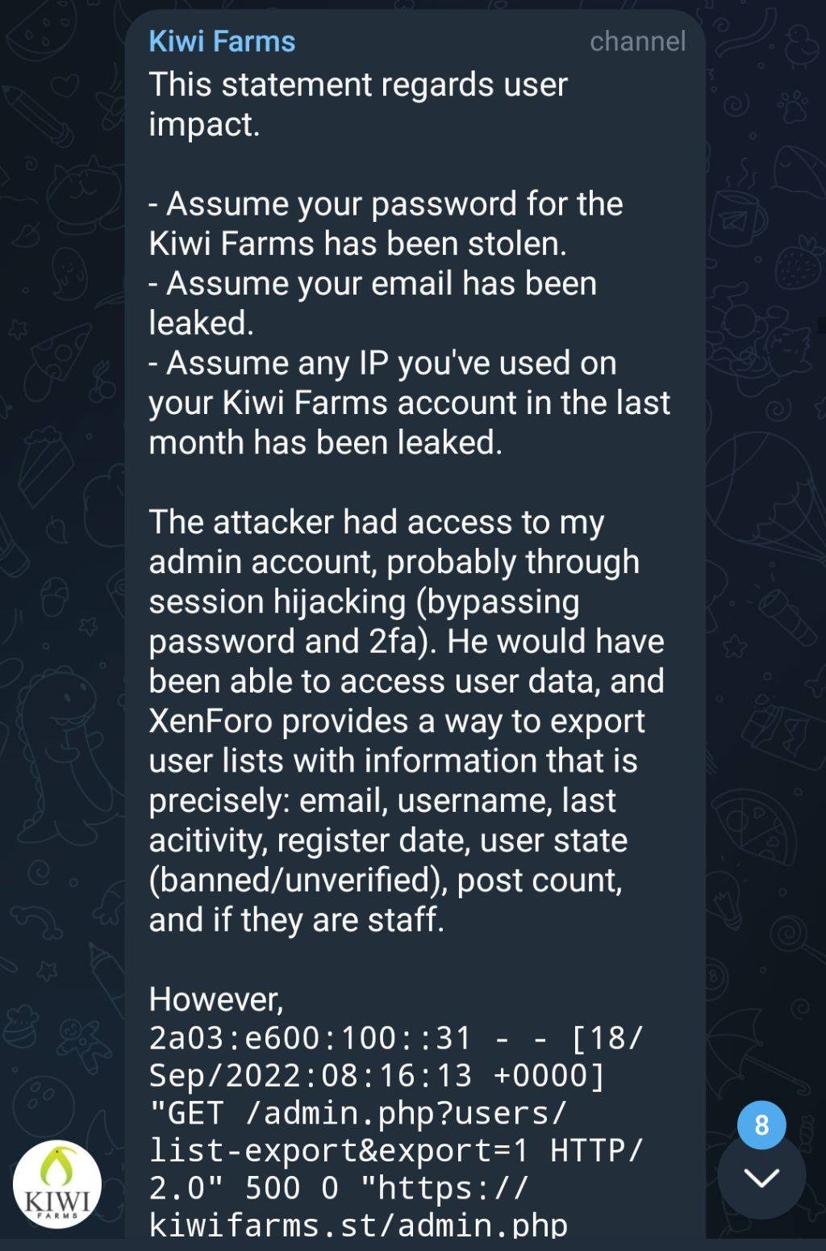Screen dimensions: 826x1251
Task: Tap "This statement regards user impact" text
Action: coord(358,85)
